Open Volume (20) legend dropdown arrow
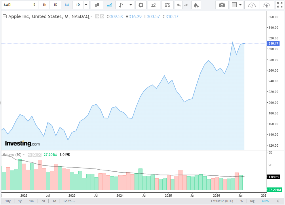This screenshot has width=285, height=205. (x=24, y=155)
